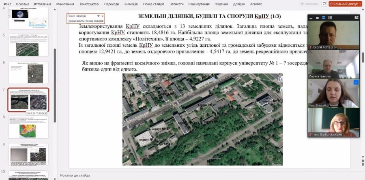This screenshot has width=365, height=180.
Task: Click the editor vertical scrollbar thumb
Action: click(363, 57)
